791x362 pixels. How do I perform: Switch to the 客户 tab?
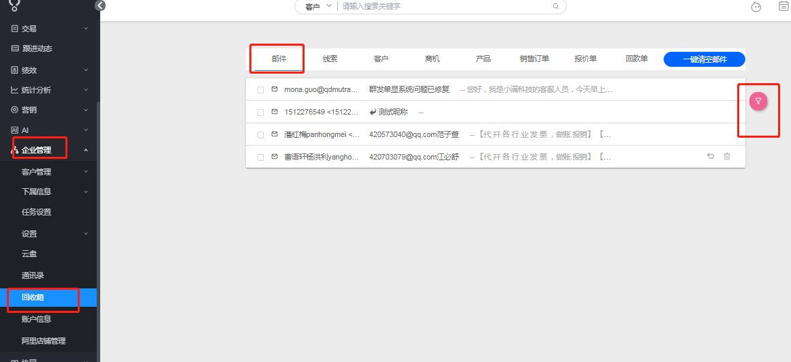click(381, 59)
